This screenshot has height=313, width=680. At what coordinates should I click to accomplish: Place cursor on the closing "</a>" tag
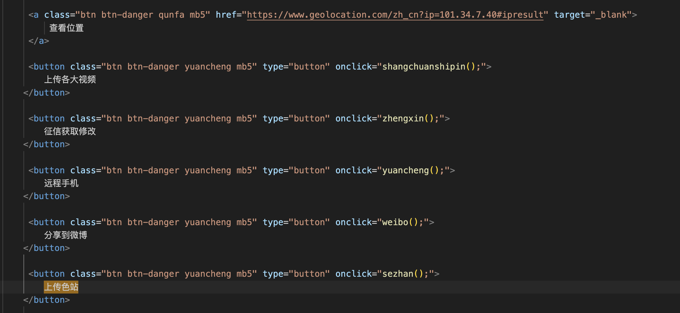tap(39, 41)
